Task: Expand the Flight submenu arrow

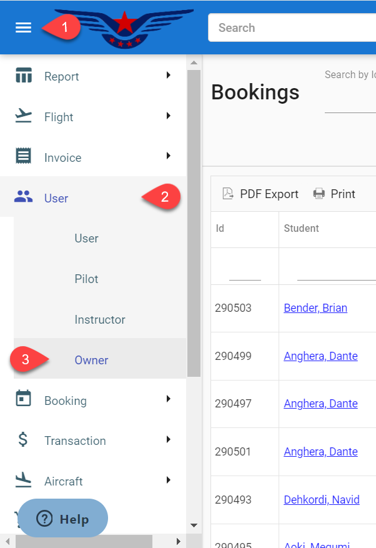Action: [168, 116]
